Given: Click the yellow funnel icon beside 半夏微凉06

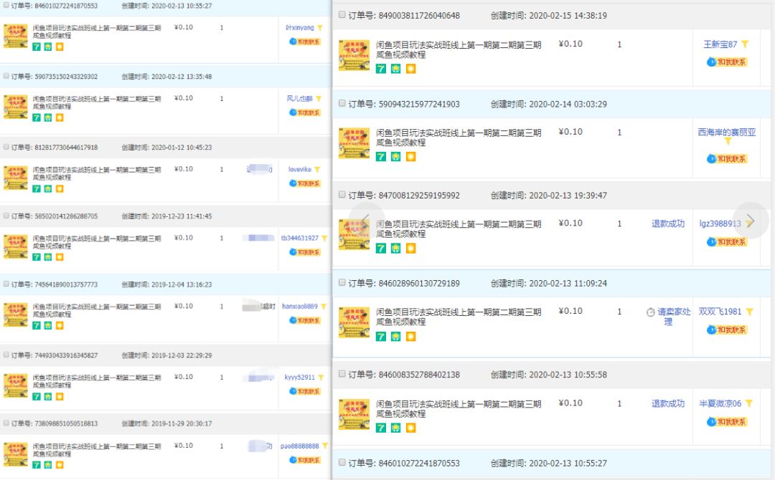Looking at the screenshot, I should [x=748, y=403].
